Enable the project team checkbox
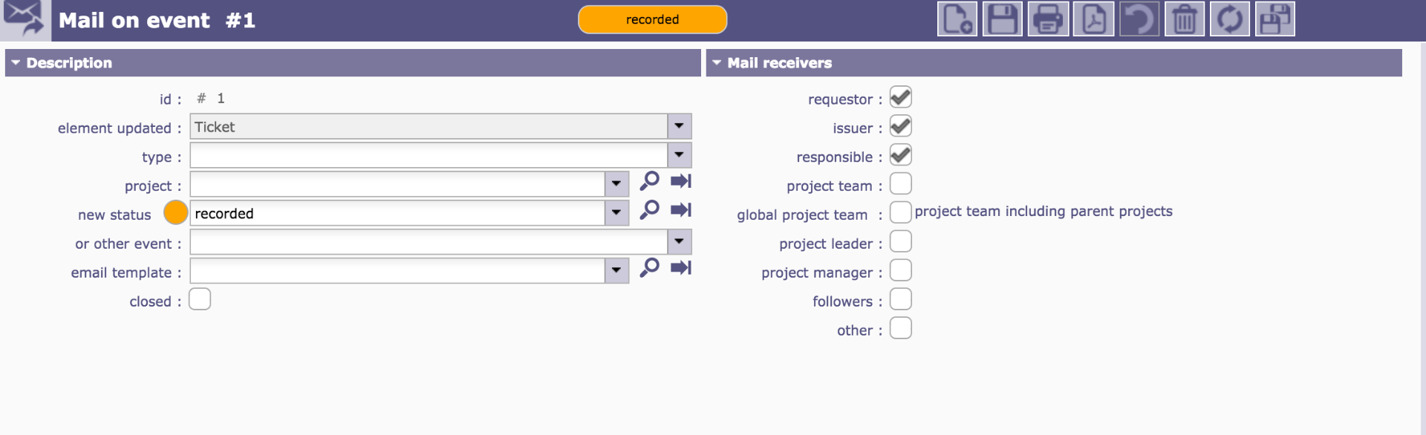Viewport: 1426px width, 435px height. [x=900, y=184]
